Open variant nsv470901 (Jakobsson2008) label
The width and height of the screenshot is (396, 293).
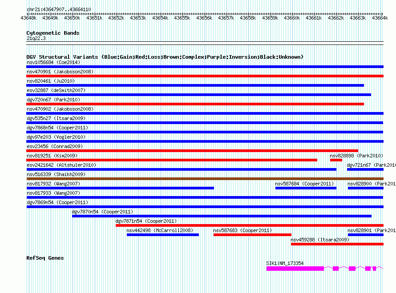coord(60,72)
